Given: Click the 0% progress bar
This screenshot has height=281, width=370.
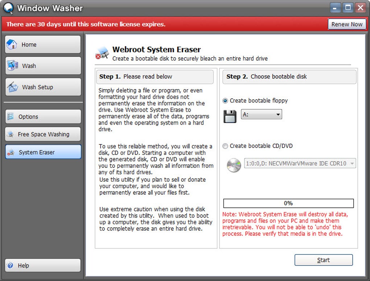Looking at the screenshot, I should [288, 203].
